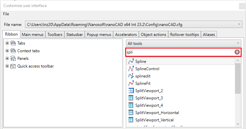
Task: Click the Quick access toolbar folder icon
Action: pos(13,66)
